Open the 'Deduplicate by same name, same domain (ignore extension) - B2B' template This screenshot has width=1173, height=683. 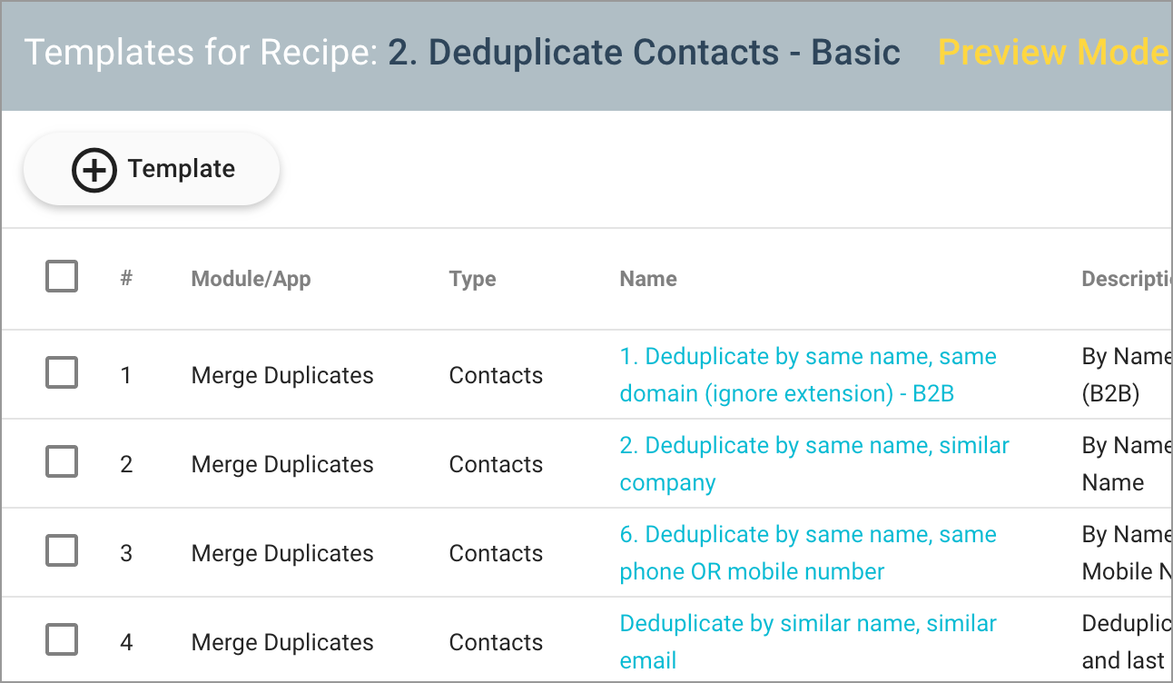click(x=807, y=374)
